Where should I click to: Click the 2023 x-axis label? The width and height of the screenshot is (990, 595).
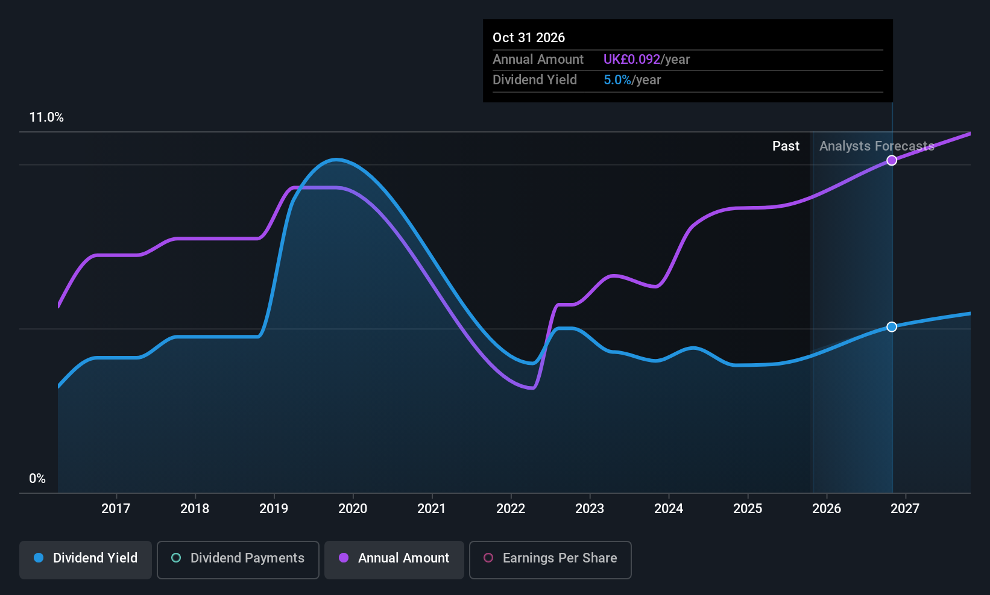coord(590,508)
